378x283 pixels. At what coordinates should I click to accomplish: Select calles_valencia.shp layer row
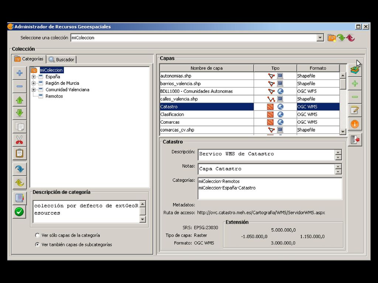(250, 99)
